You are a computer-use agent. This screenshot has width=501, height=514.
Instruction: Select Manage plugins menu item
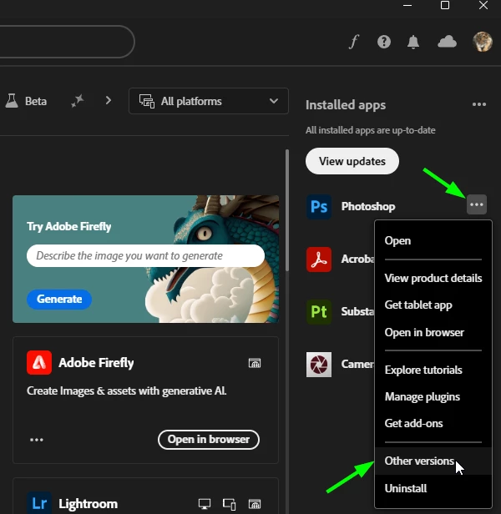coord(433,397)
